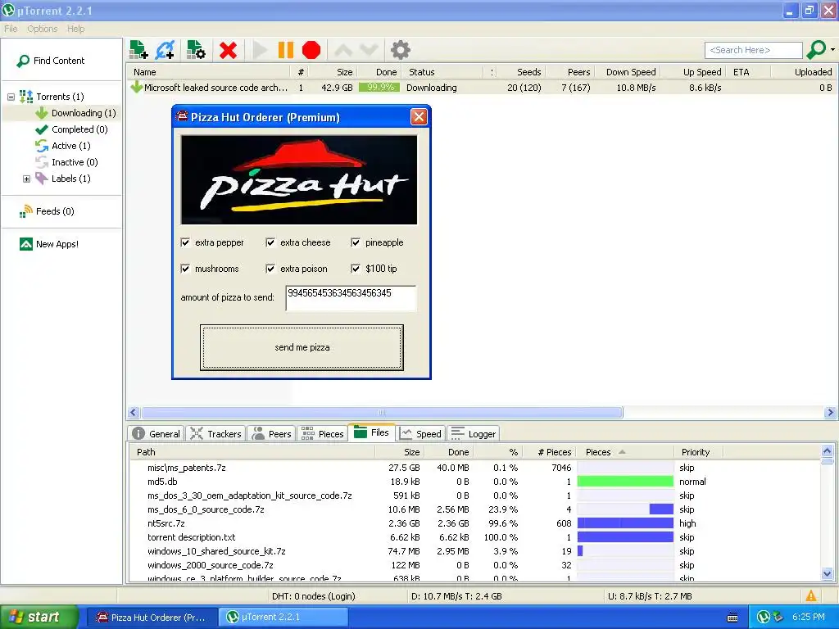
Task: Switch to the Pieces tab
Action: 322,434
